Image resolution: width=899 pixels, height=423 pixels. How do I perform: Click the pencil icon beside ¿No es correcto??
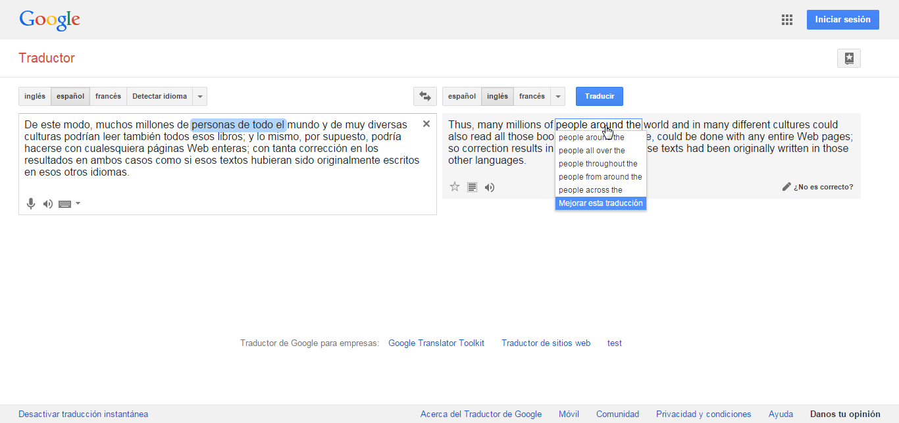[786, 187]
